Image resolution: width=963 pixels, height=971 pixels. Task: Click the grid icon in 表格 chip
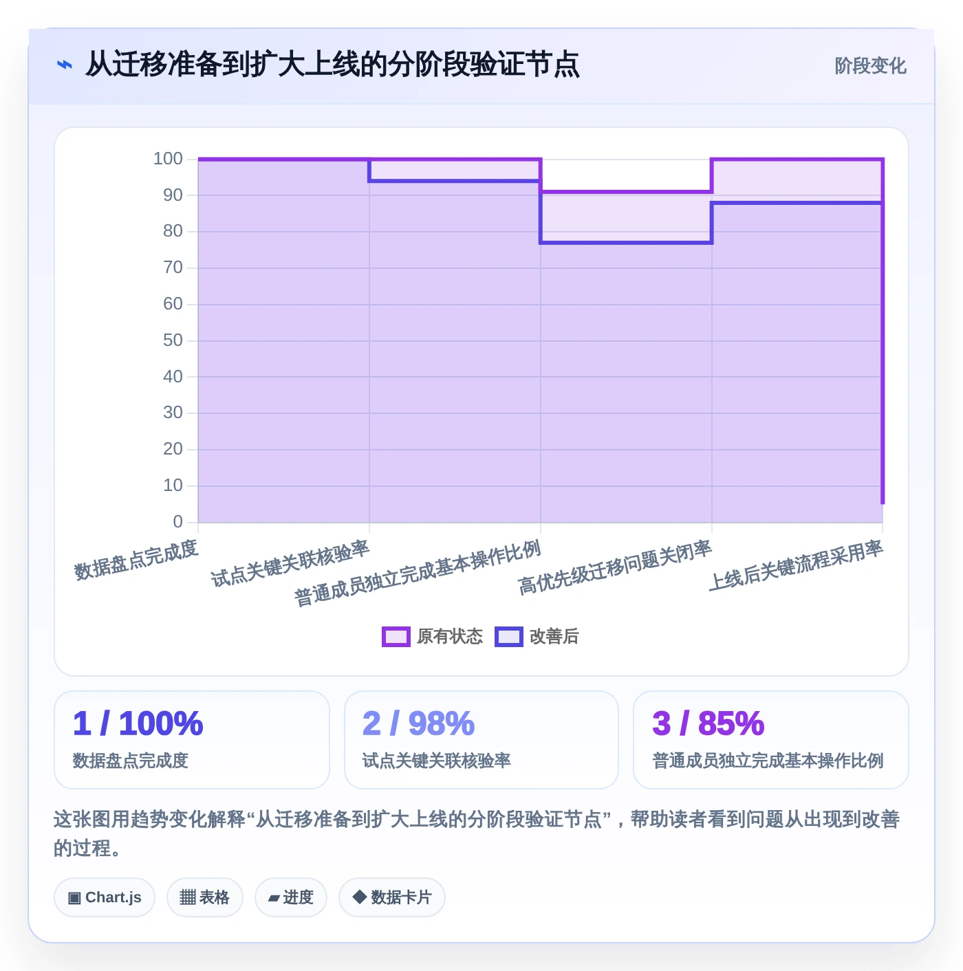[x=188, y=897]
